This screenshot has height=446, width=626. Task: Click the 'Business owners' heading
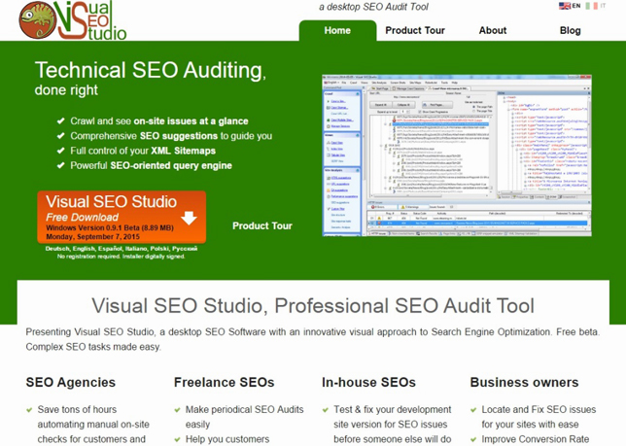[526, 382]
